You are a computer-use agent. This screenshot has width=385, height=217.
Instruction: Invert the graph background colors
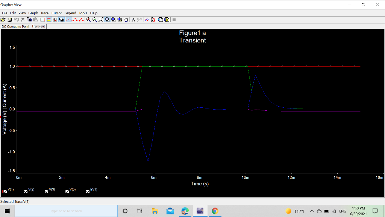tap(61, 20)
